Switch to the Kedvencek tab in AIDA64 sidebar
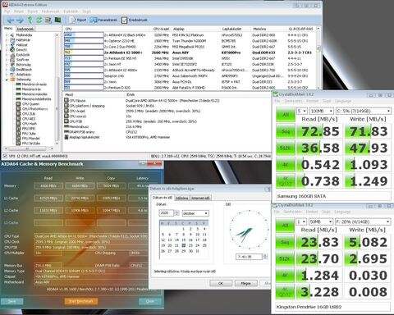Screen dimensions: 394x315 click(25, 29)
